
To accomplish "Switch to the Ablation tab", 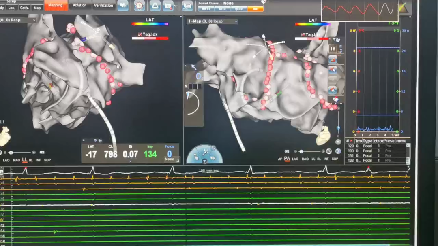I will coord(79,6).
